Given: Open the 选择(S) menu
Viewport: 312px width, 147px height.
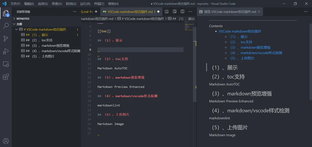Looking at the screenshot, I should 43,4.
